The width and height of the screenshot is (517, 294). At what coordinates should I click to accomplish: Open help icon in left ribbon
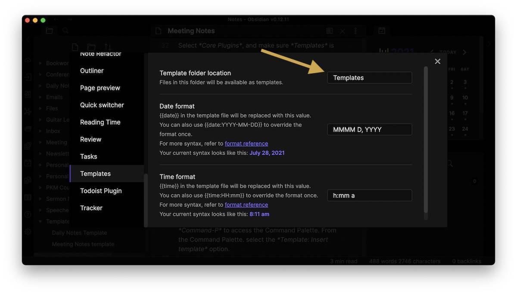click(28, 214)
